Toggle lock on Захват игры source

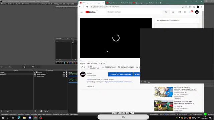pyautogui.click(x=66, y=76)
